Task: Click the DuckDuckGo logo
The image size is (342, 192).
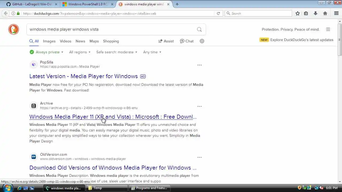Action: click(x=14, y=29)
